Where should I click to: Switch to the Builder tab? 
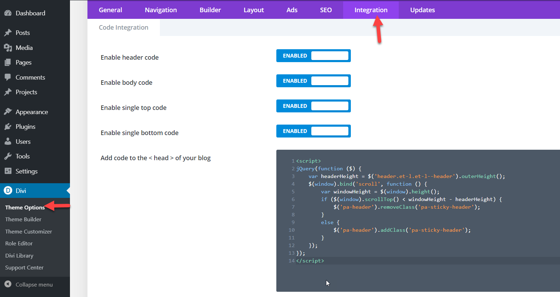(210, 10)
